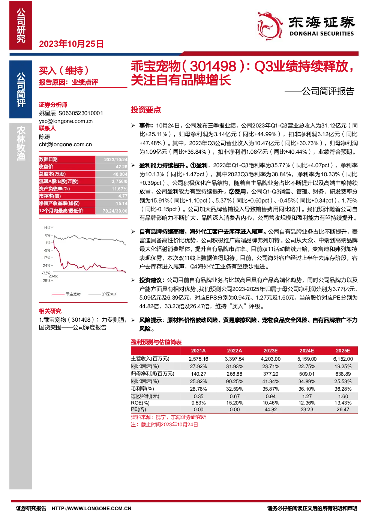Open footer link HTTP://WWW.LONGONE.COM.CN
The image size is (372, 526).
91,508
